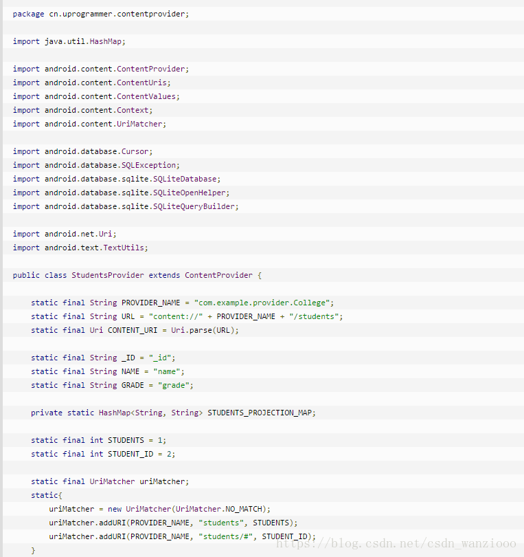Click the STUDENTS_PROJECTION_MAP declaration line

[173, 413]
